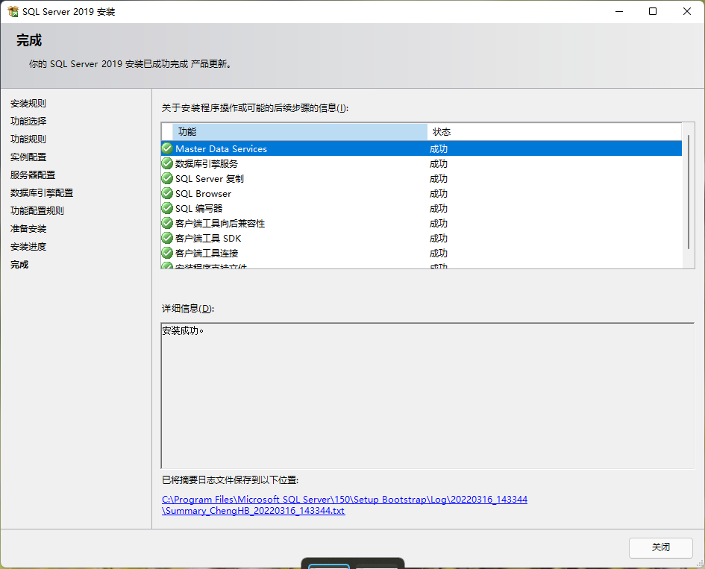Maximize the SQL Server installer window
Viewport: 705px width, 569px height.
click(x=653, y=11)
